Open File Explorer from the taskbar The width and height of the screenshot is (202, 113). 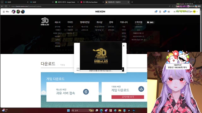tap(120, 110)
